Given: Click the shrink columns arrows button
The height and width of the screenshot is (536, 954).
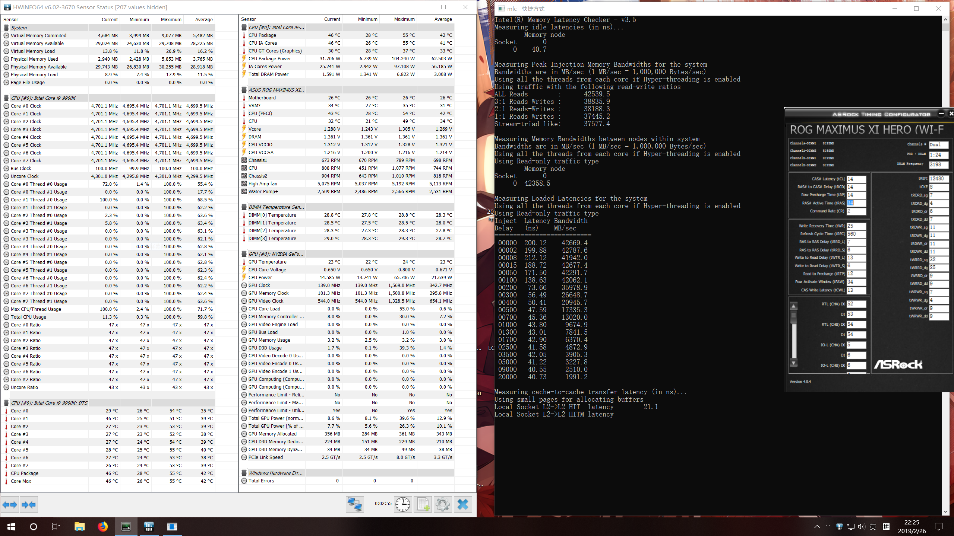Looking at the screenshot, I should click(x=29, y=505).
